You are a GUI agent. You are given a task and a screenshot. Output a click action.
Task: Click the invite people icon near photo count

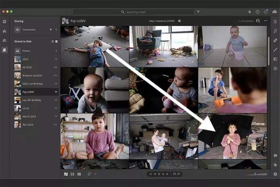258,21
